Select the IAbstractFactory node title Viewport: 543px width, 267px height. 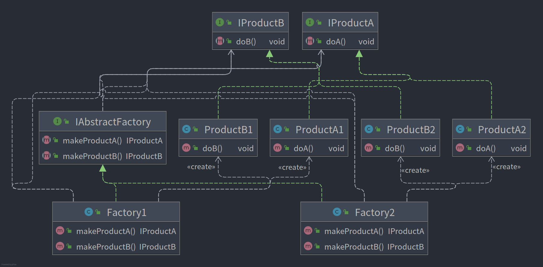(113, 122)
